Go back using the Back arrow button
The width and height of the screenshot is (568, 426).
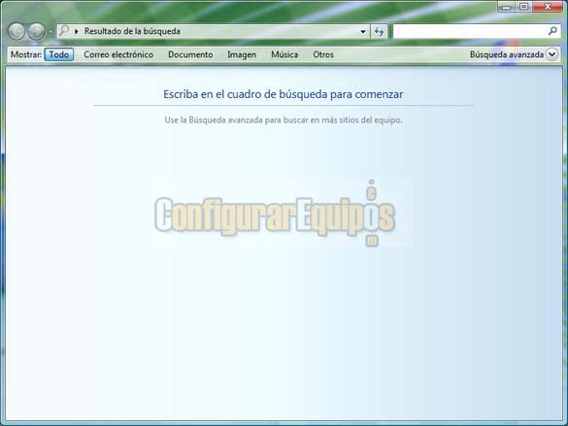17,31
